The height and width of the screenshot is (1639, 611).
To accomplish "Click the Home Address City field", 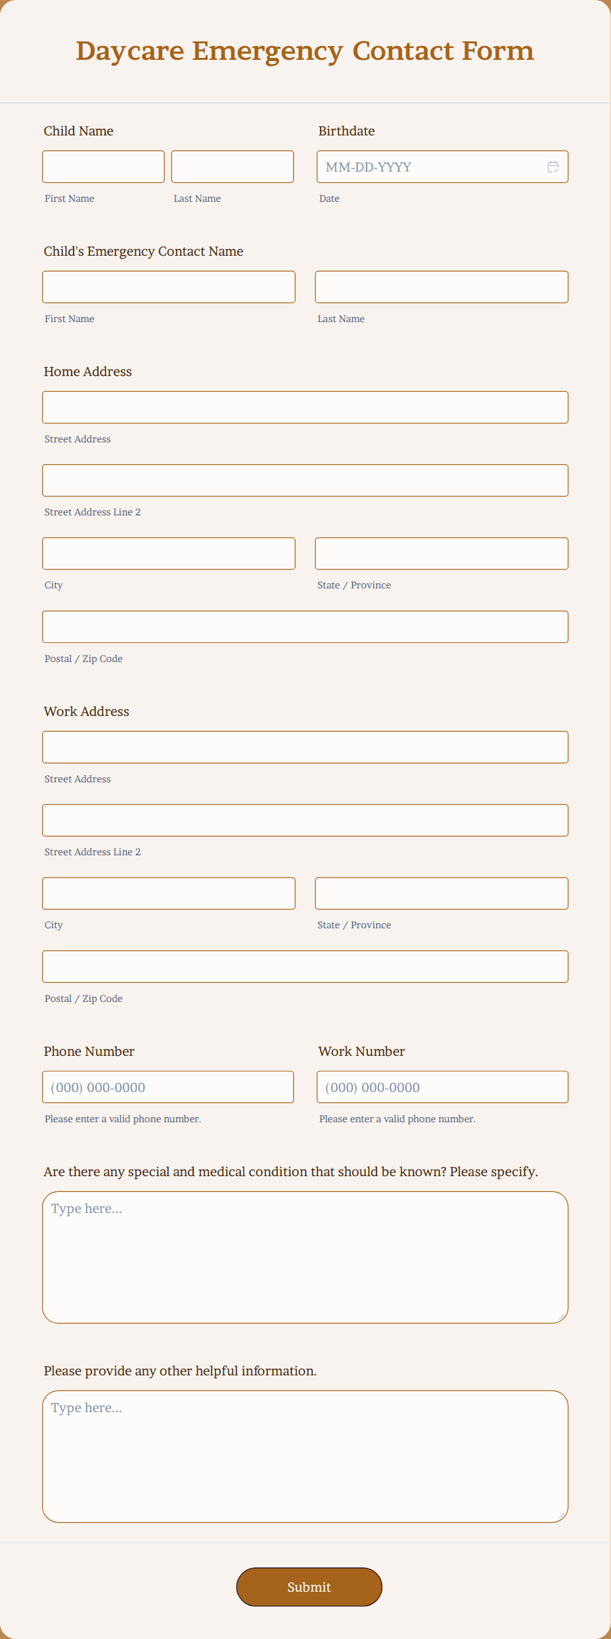I will [168, 553].
